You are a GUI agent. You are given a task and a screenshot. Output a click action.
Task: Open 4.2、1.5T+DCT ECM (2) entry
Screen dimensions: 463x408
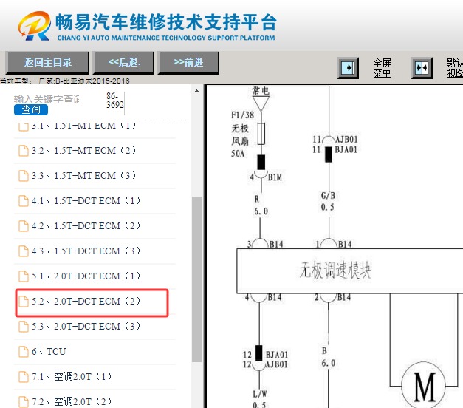(95, 226)
